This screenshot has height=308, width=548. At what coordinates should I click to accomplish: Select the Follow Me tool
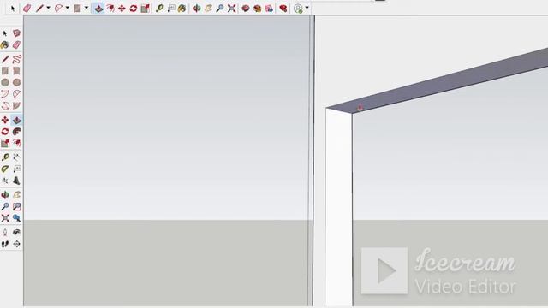pyautogui.click(x=16, y=132)
